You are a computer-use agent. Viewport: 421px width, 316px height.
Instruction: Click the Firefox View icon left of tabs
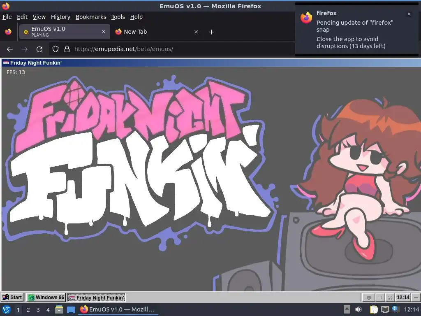click(8, 32)
